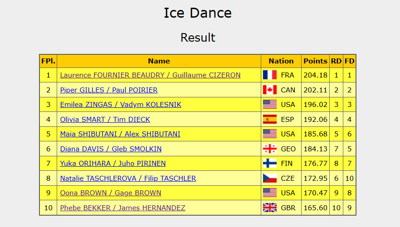Screen dimensions: 400x227
Task: Open Phebe BEKKER / James HERNANDEZ link
Action: [x=122, y=208]
